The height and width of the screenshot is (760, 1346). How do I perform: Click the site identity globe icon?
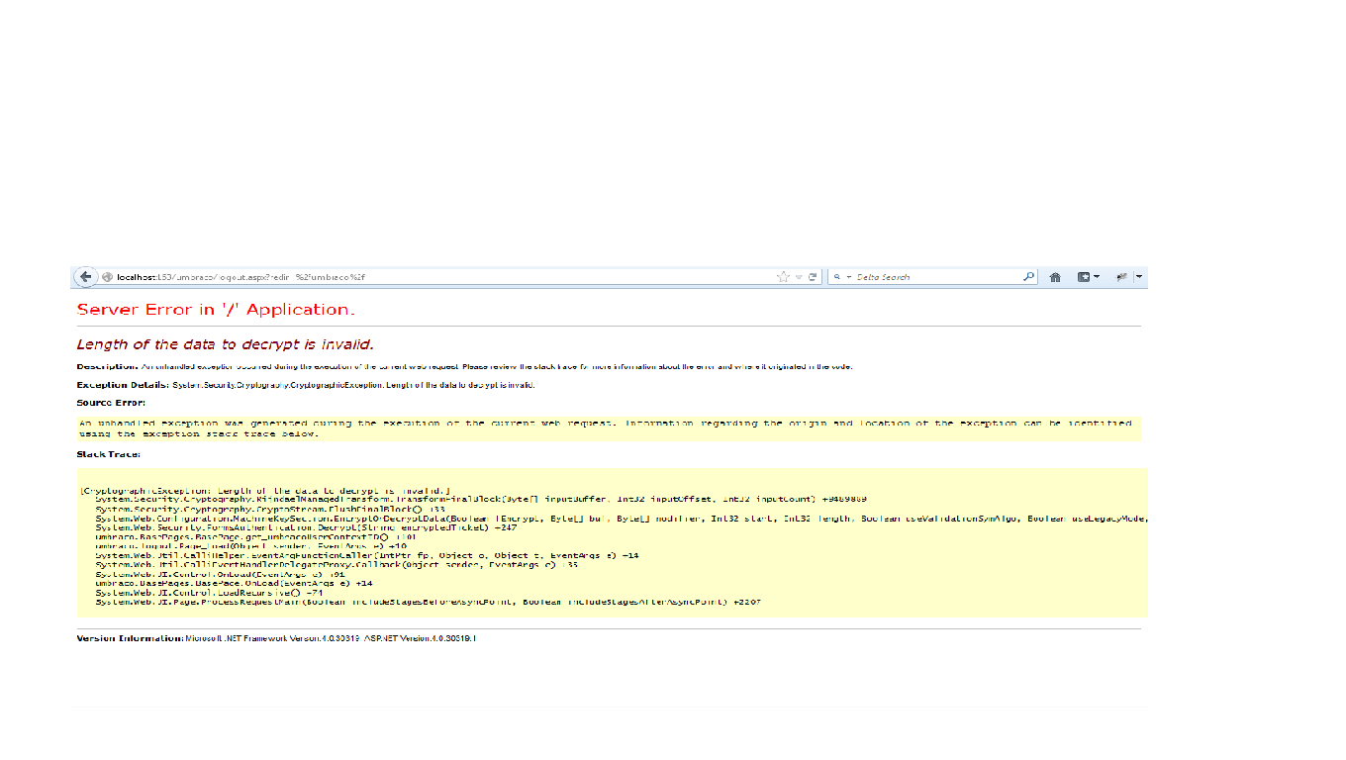[x=107, y=277]
